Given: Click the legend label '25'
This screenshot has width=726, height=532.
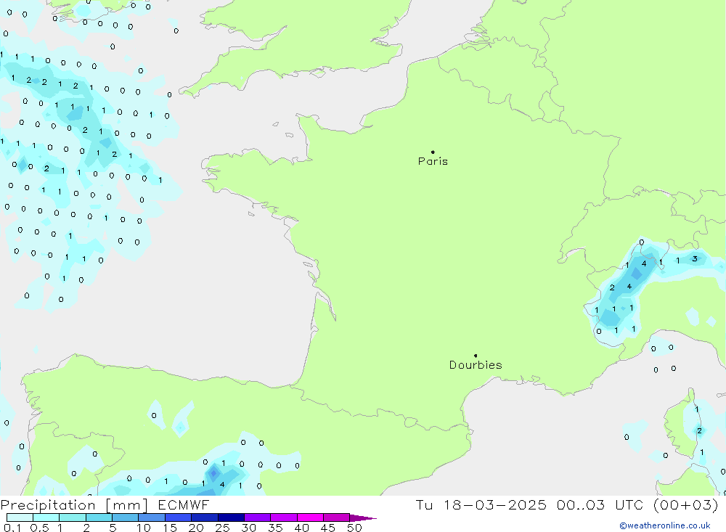Looking at the screenshot, I should tap(222, 528).
